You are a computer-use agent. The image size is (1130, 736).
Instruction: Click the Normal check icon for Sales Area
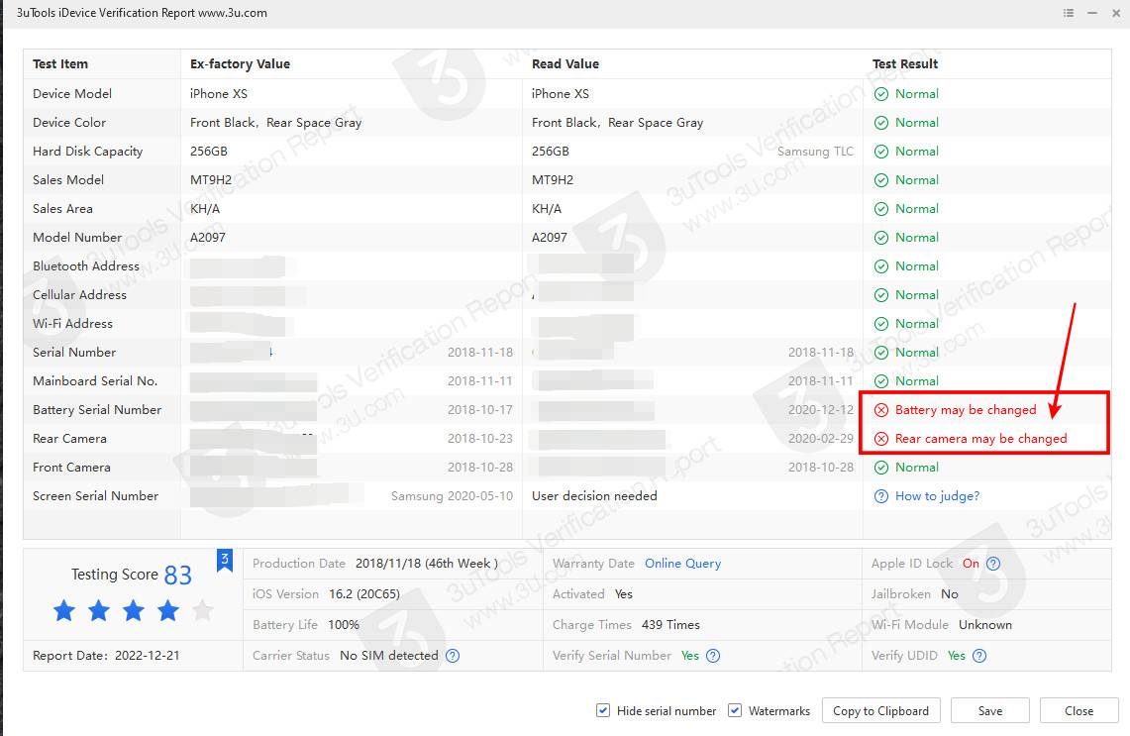[x=880, y=209]
